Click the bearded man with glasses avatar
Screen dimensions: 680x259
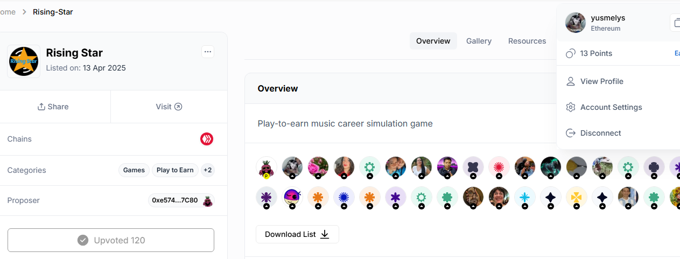pos(473,198)
